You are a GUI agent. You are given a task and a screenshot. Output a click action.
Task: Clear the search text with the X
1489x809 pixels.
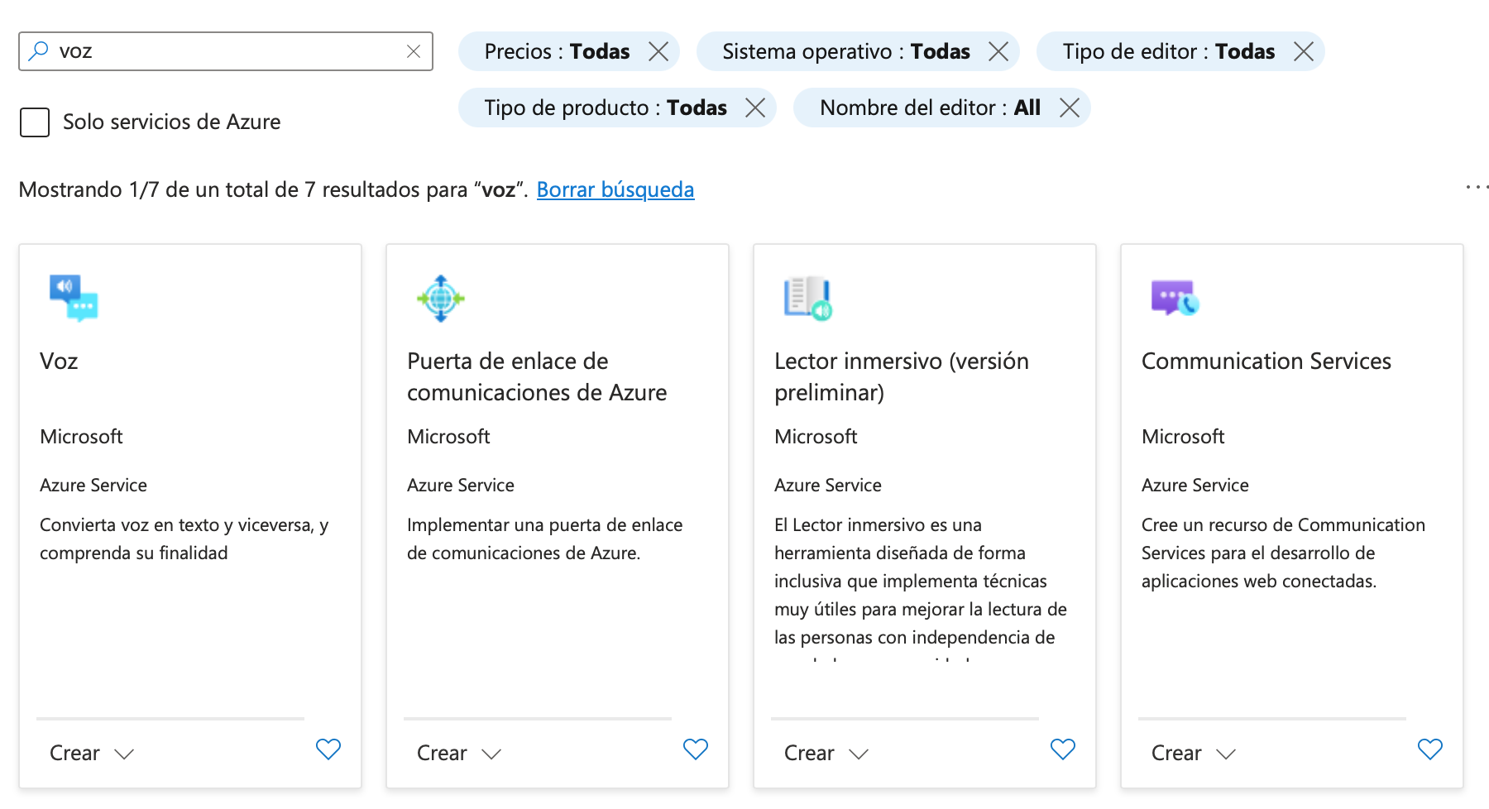pos(414,51)
